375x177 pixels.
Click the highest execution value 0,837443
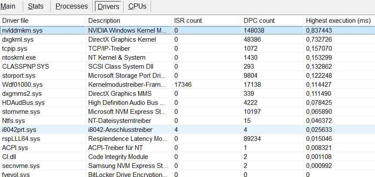[x=319, y=31]
